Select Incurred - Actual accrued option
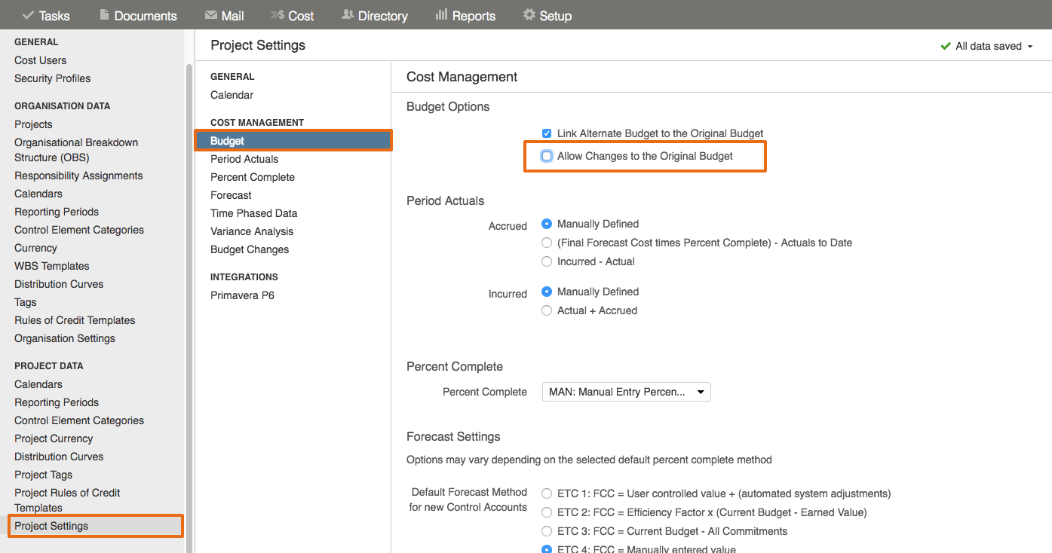This screenshot has height=553, width=1052. (x=547, y=261)
